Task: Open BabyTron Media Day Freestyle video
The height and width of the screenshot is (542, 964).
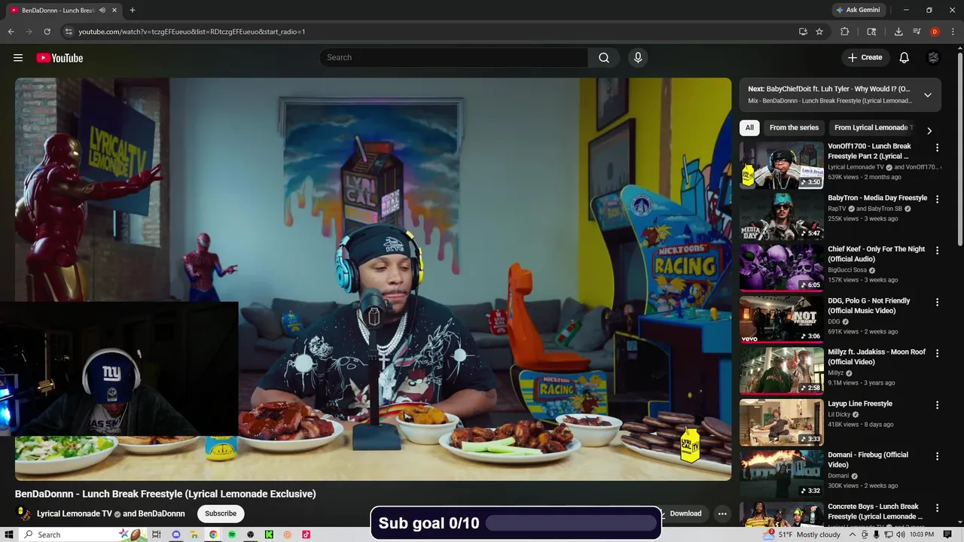Action: [x=877, y=198]
